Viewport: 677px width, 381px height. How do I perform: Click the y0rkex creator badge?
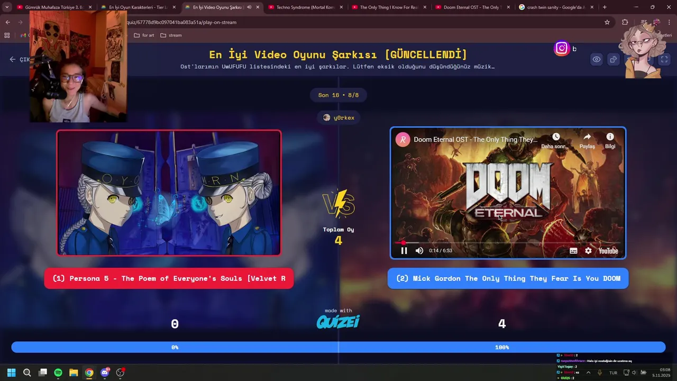338,117
